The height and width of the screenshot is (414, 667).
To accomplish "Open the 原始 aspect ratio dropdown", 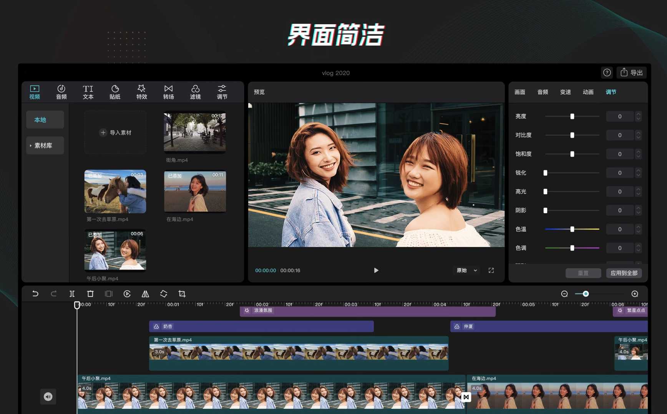I will tap(466, 270).
